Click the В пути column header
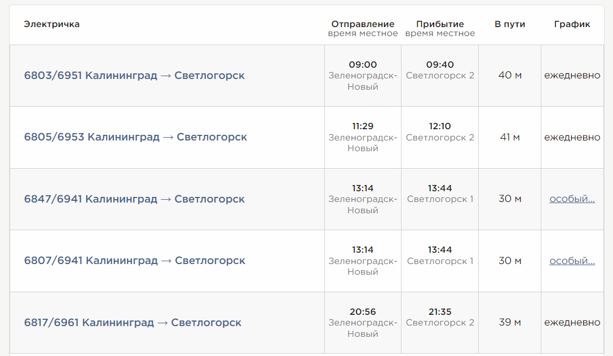 click(x=509, y=24)
